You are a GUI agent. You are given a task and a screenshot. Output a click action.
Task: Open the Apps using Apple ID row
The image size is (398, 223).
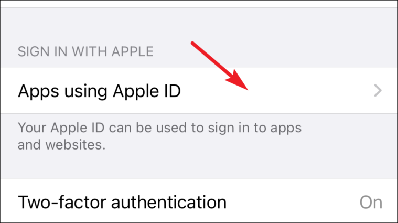tap(199, 90)
